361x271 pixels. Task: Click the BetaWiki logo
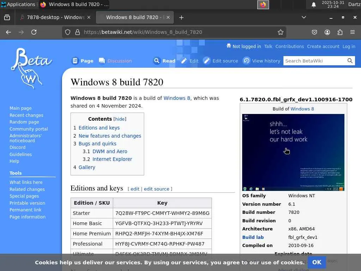[31, 68]
